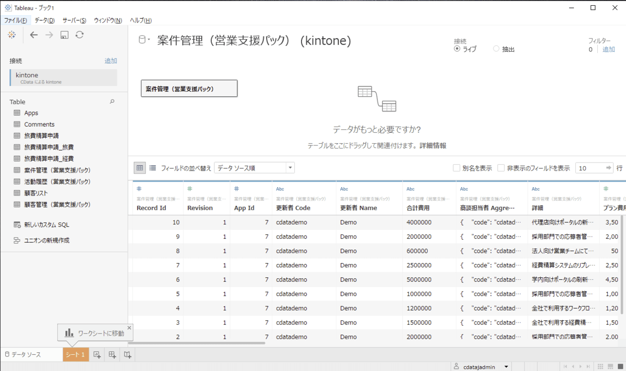Click the user icon beside cdatajadmin
This screenshot has width=626, height=371.
(x=456, y=367)
